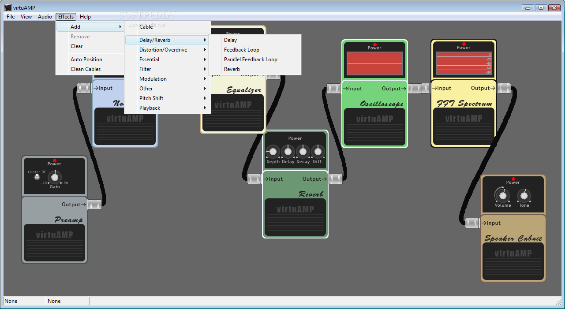
Task: Click the Speaker Cabnit power LED
Action: (513, 179)
